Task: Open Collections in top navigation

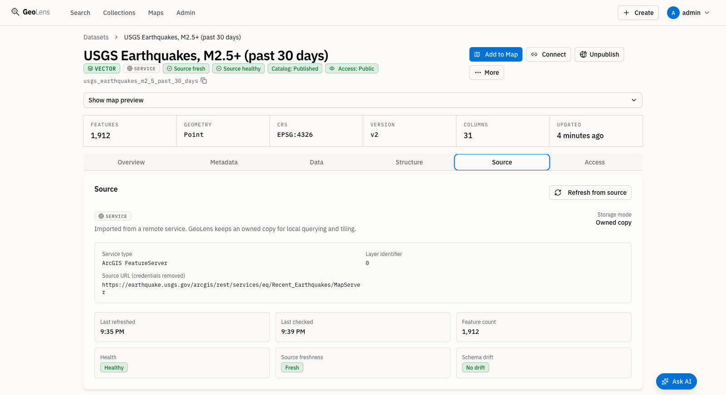Action: pos(119,13)
